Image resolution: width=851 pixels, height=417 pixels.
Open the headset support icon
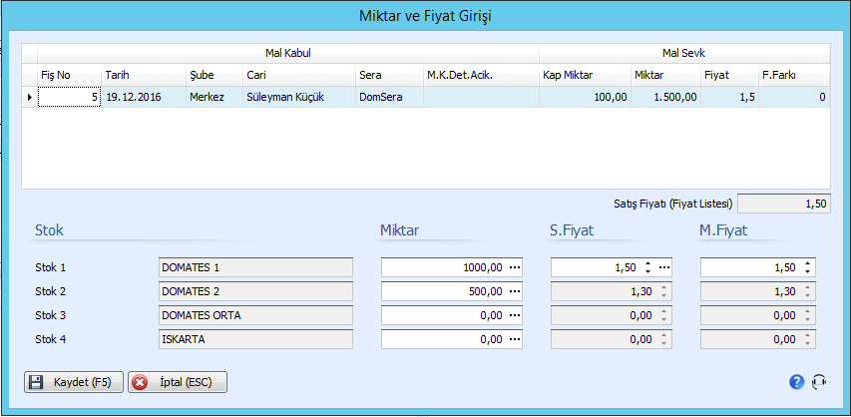(x=818, y=382)
